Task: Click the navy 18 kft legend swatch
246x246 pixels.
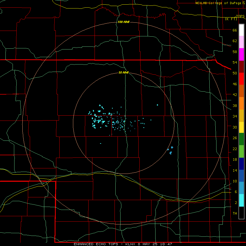Action: [241, 164]
